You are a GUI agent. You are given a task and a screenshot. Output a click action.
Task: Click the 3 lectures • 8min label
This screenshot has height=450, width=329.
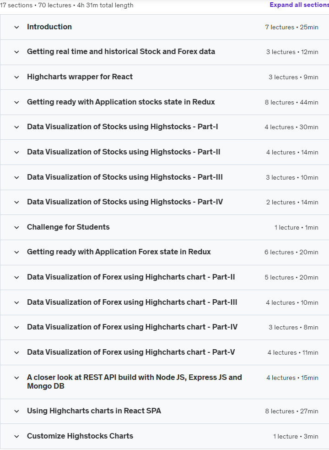pos(293,328)
